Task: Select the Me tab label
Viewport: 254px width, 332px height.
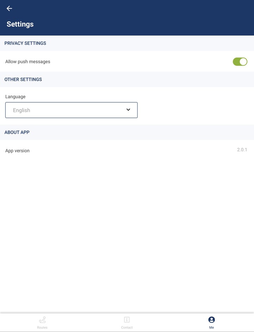Action: 212,327
